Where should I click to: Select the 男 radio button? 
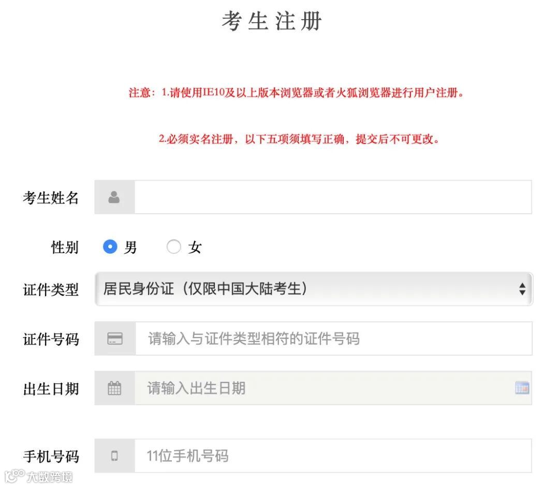[x=110, y=247]
